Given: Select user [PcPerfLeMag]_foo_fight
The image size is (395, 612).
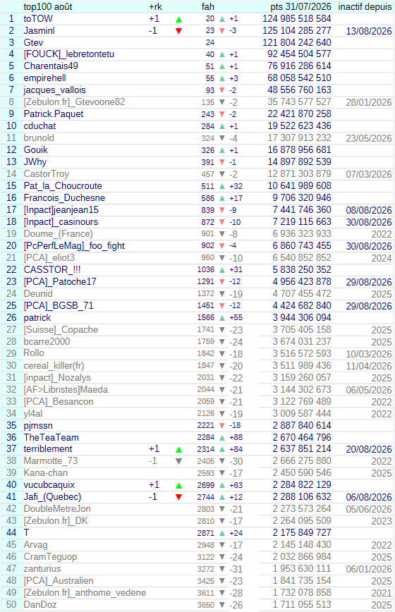Looking at the screenshot, I should [x=74, y=246].
